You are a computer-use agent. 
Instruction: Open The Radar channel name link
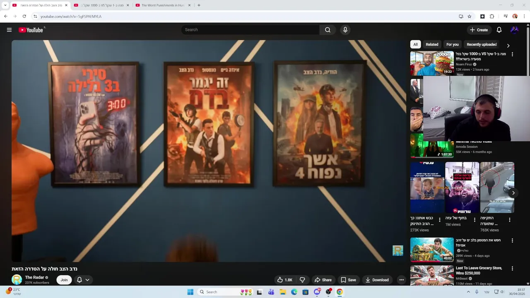click(34, 277)
